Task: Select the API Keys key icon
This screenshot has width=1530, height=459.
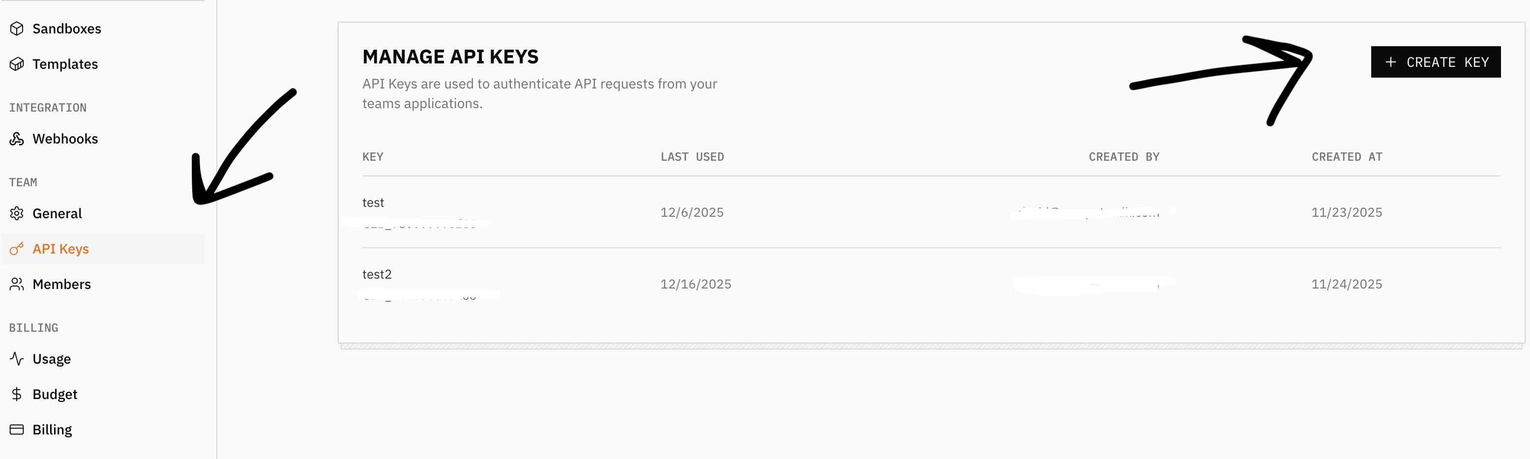Action: [x=17, y=248]
